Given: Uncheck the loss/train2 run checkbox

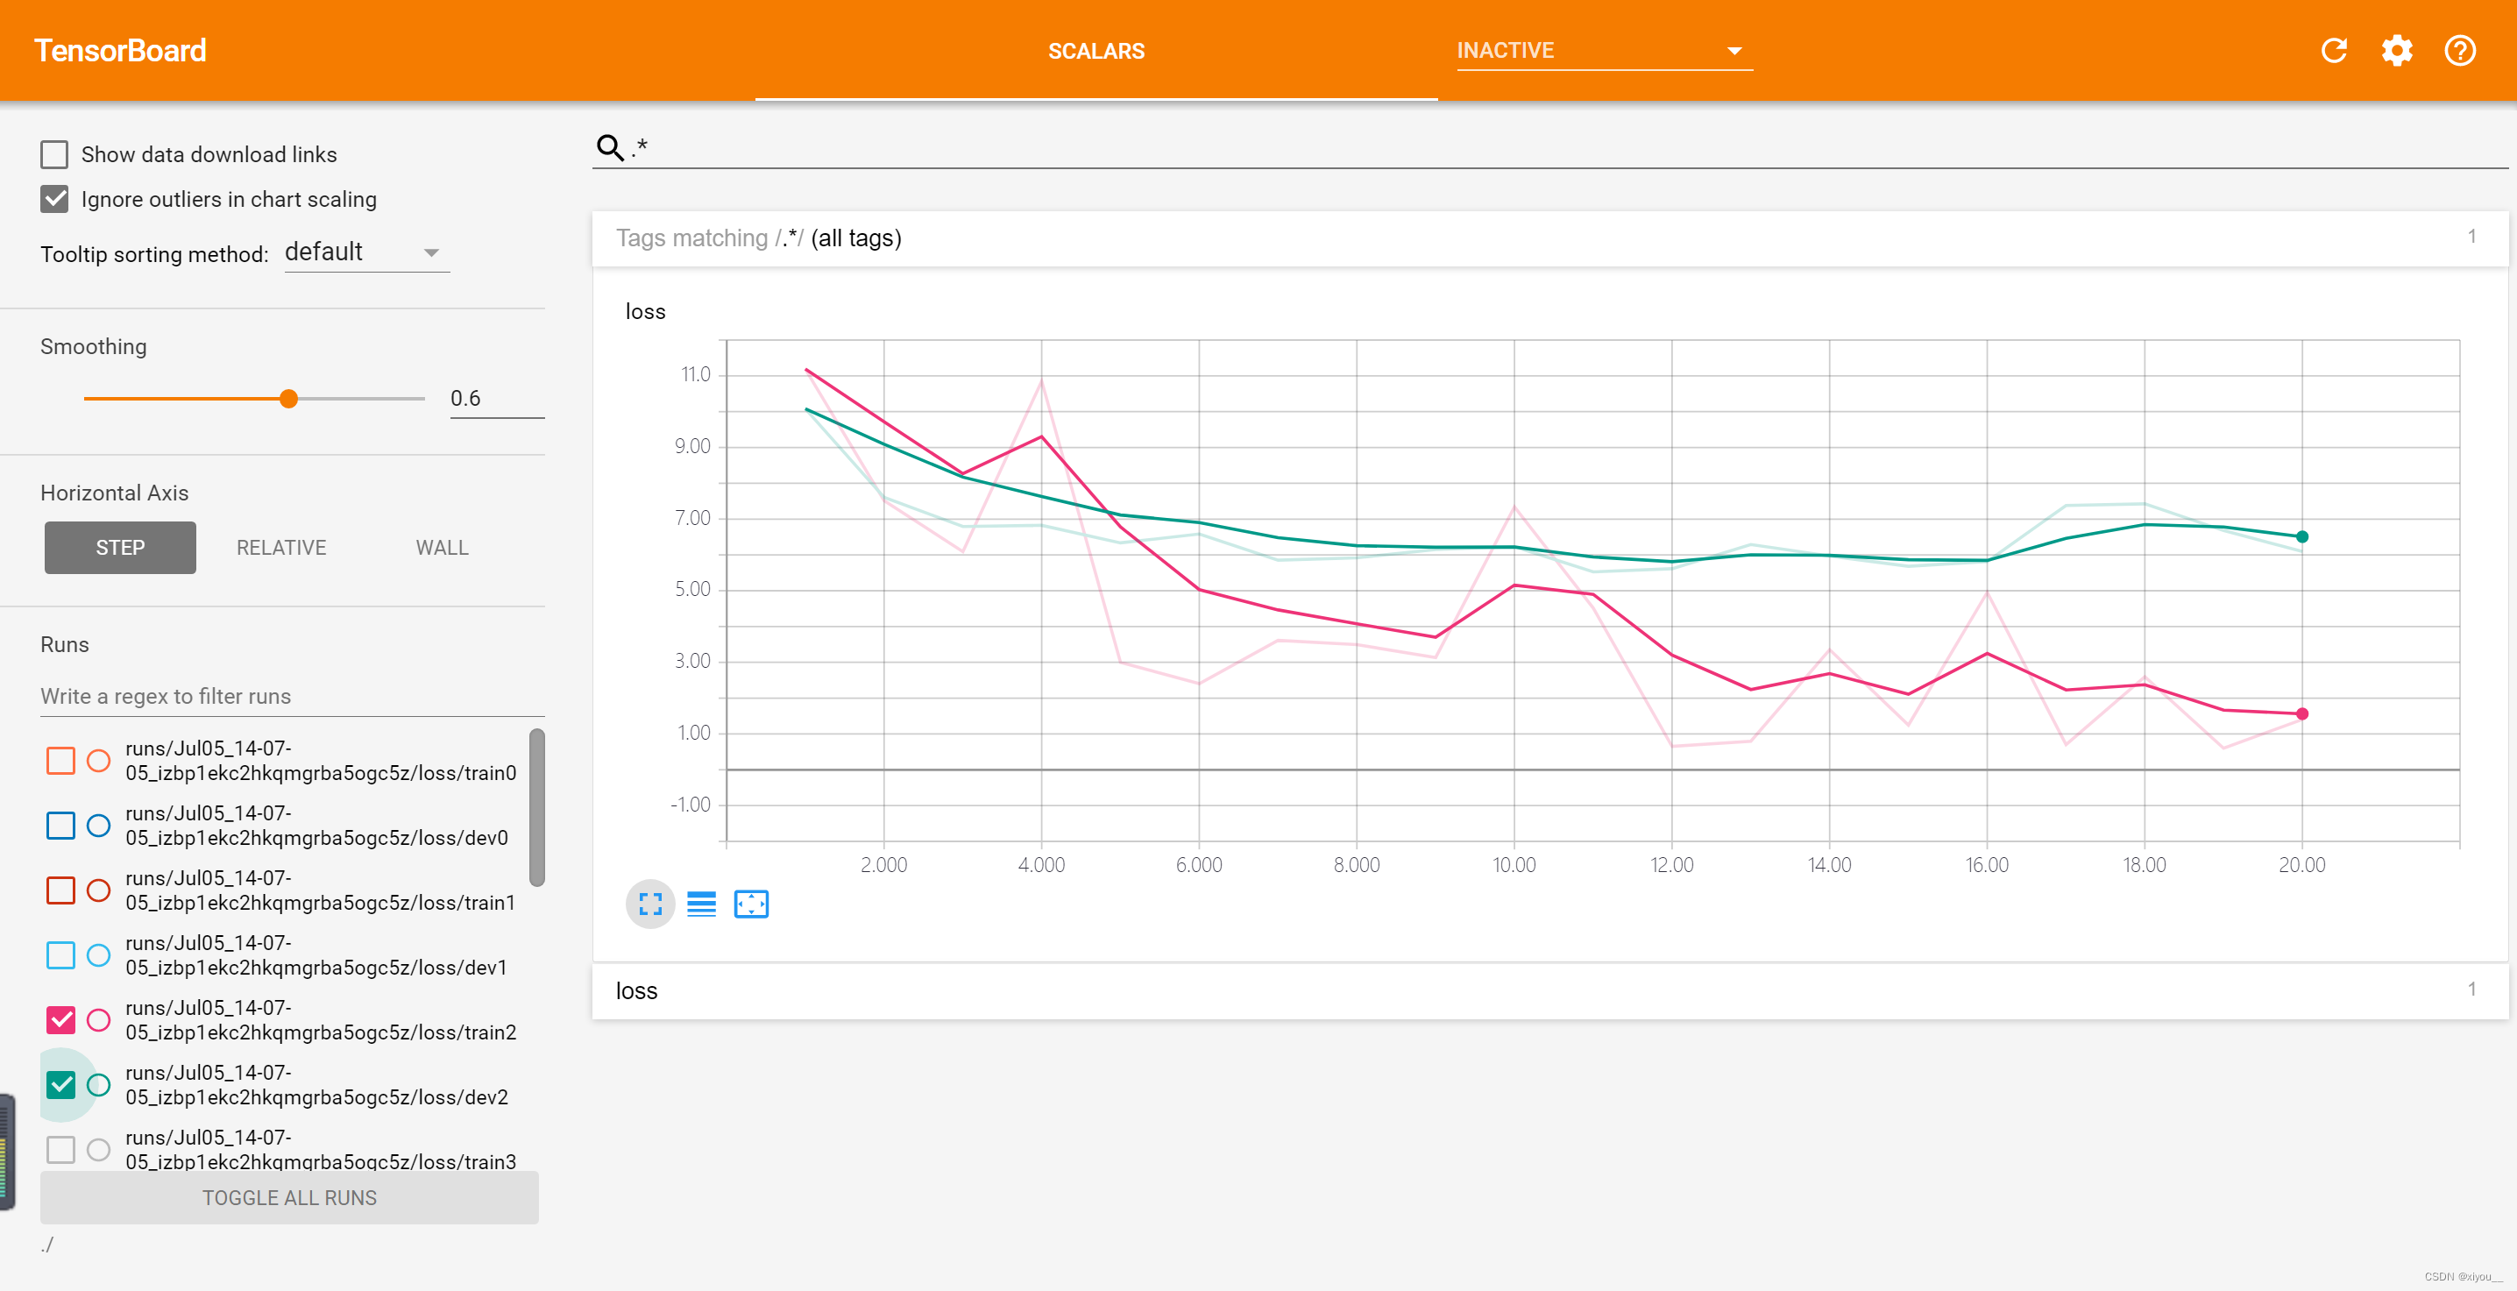Looking at the screenshot, I should click(60, 1020).
